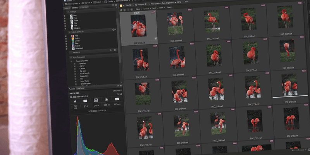310x155 pixels.
Task: Click the square overlay icon on DSC_2143.nef
Action: pyautogui.click(x=135, y=13)
